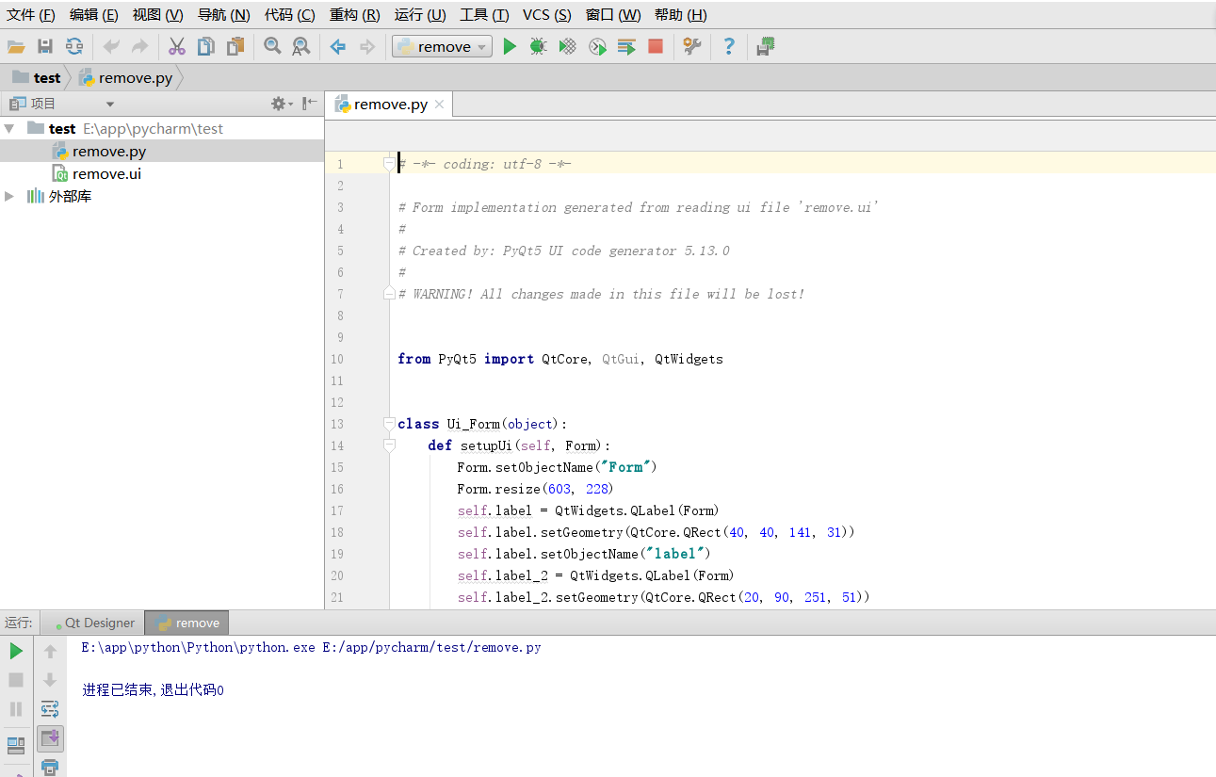Viewport: 1216px width, 777px height.
Task: Open the 工具 (T) menu
Action: point(484,15)
